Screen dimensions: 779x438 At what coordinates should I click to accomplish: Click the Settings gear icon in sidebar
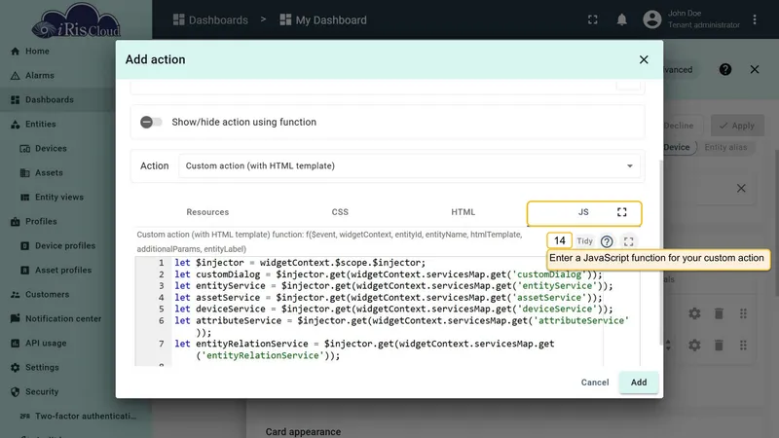pos(15,368)
